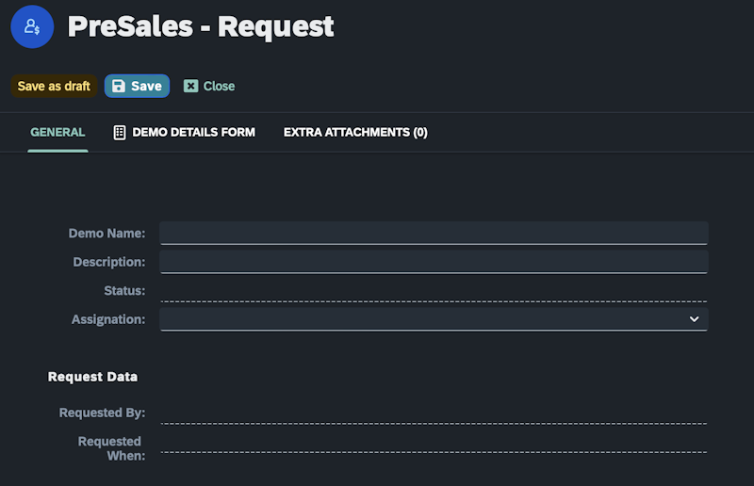This screenshot has width=754, height=486.
Task: Switch to the General tab
Action: (x=57, y=133)
